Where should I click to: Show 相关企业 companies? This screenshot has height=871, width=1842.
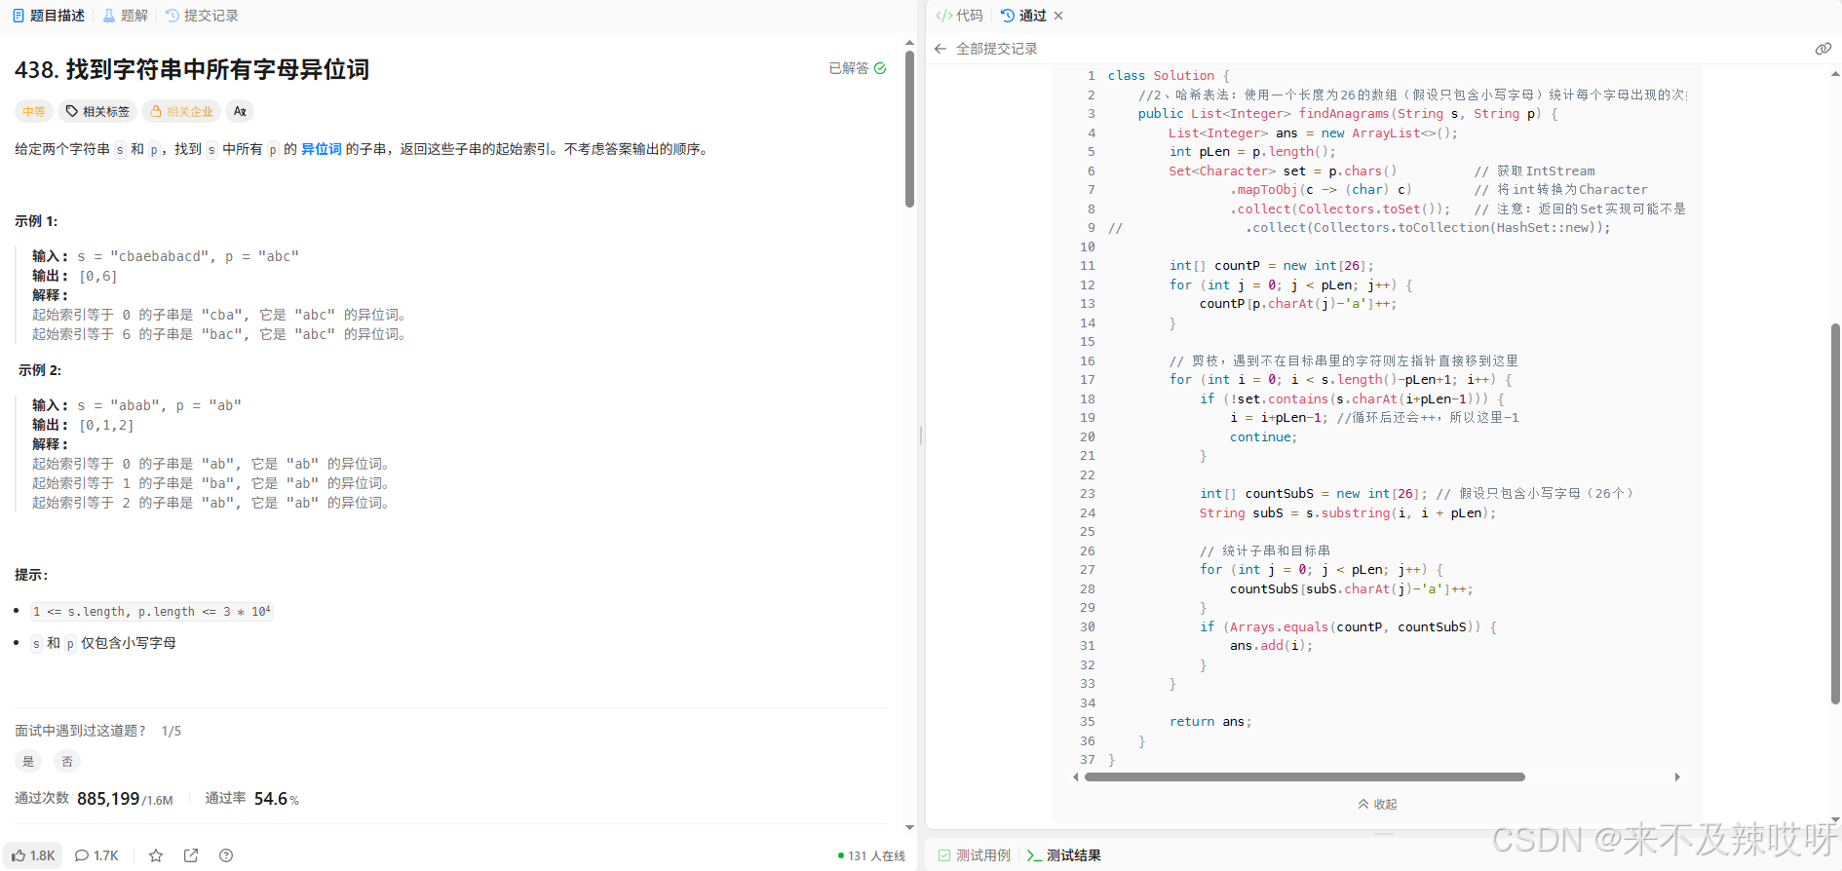181,111
